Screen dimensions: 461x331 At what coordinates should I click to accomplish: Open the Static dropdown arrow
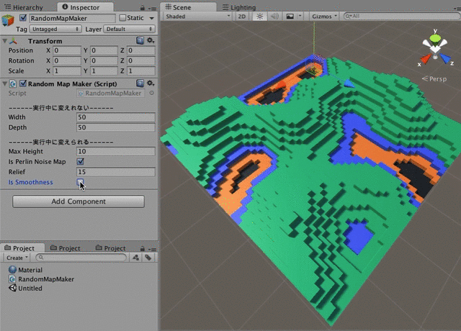click(x=152, y=18)
